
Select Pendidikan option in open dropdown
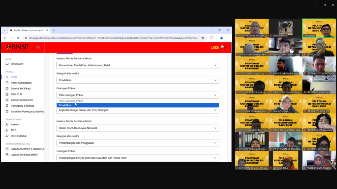click(x=138, y=105)
